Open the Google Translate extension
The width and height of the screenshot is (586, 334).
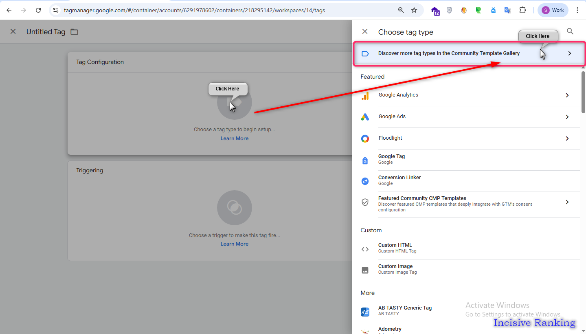[x=507, y=10]
